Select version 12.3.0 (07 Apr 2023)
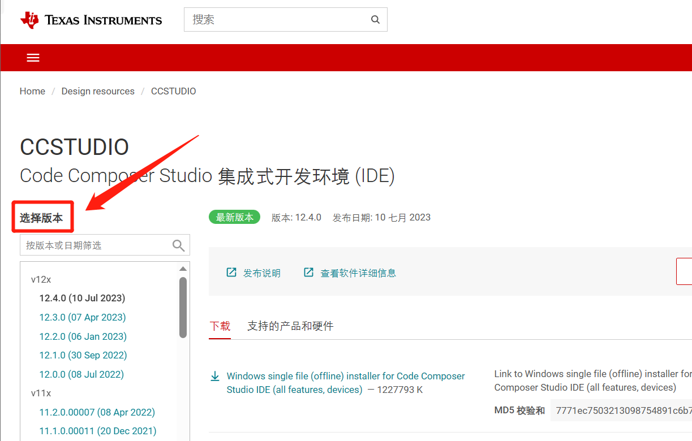Viewport: 692px width, 441px height. [83, 317]
